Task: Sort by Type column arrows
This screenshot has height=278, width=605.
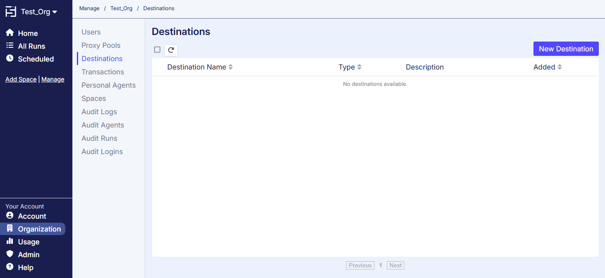Action: 359,67
